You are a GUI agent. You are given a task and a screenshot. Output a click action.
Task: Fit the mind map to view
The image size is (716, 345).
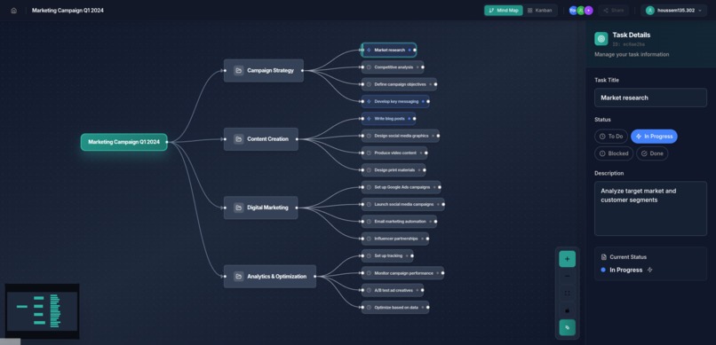pos(567,293)
